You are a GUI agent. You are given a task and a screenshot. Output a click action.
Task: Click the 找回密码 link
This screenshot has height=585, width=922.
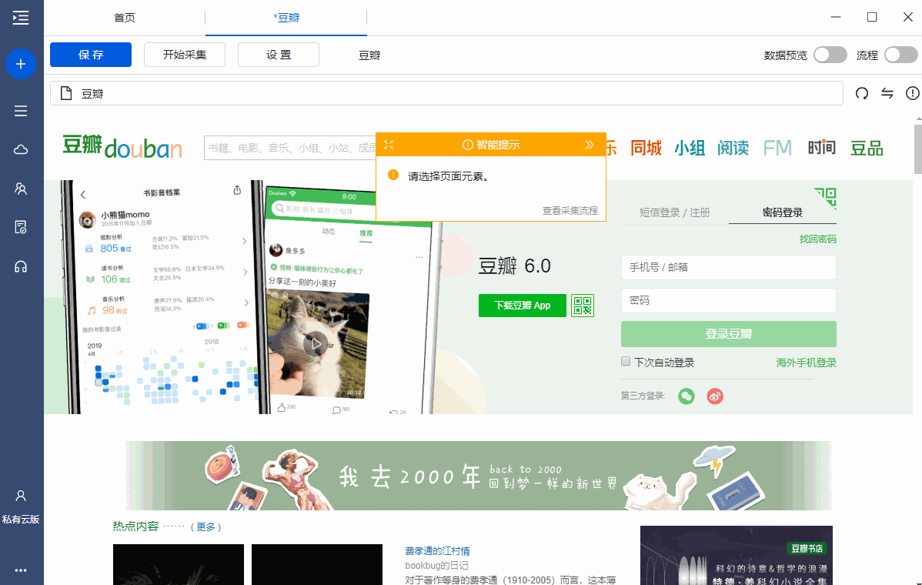coord(817,239)
